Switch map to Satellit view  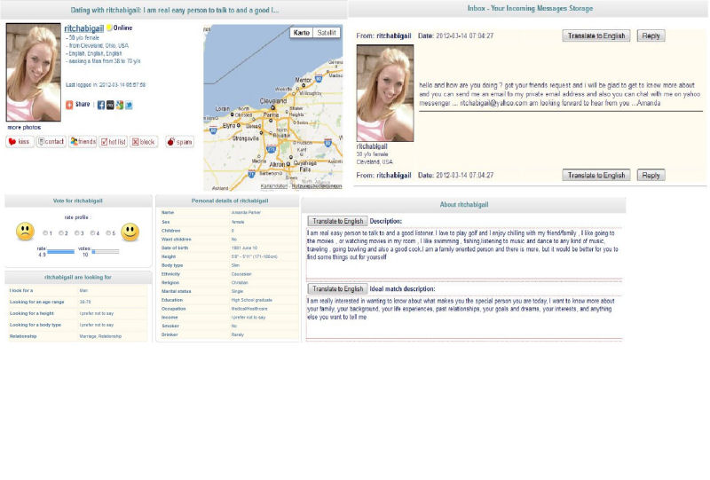click(x=327, y=33)
